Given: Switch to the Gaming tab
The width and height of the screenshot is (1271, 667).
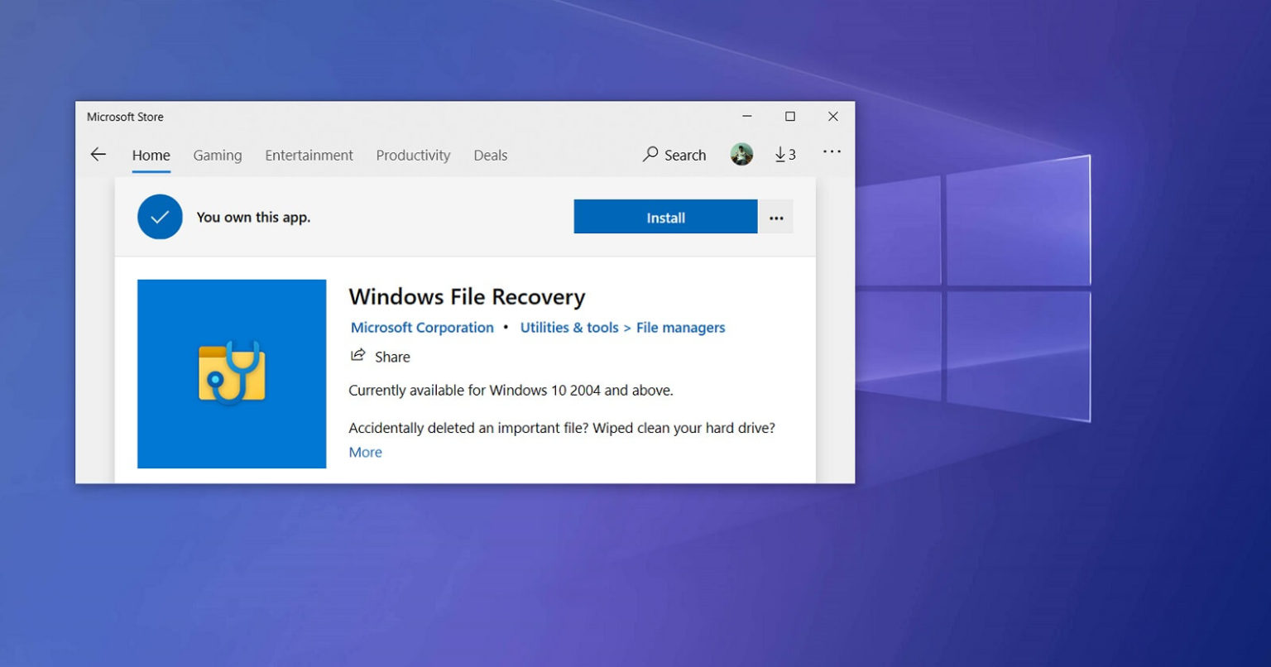Looking at the screenshot, I should [x=217, y=155].
